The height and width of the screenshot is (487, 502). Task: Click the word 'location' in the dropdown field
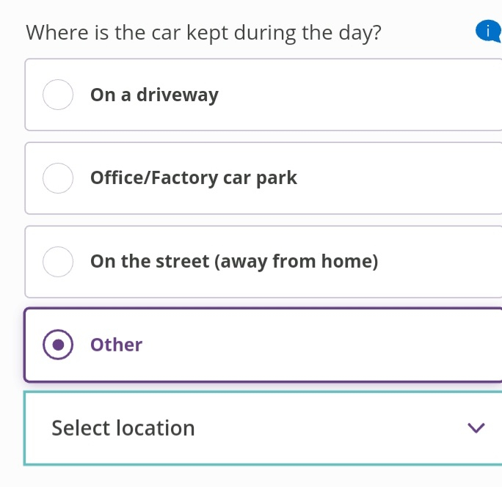click(156, 428)
